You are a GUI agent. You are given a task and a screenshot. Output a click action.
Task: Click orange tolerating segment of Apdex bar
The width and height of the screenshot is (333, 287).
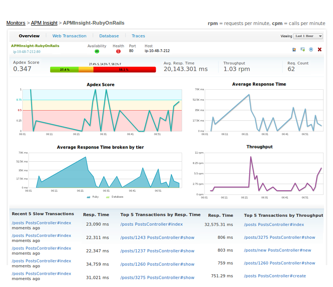pos(86,69)
